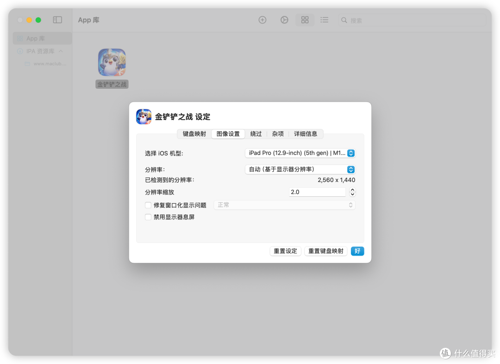Select the 金铲铲之战 app icon in library
The height and width of the screenshot is (364, 500).
(112, 62)
